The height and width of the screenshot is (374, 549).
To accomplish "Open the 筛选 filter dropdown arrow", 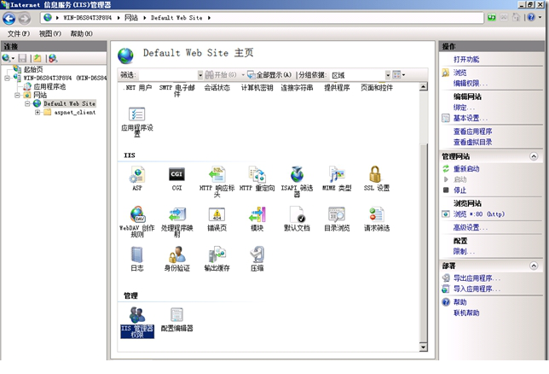I will (x=200, y=75).
